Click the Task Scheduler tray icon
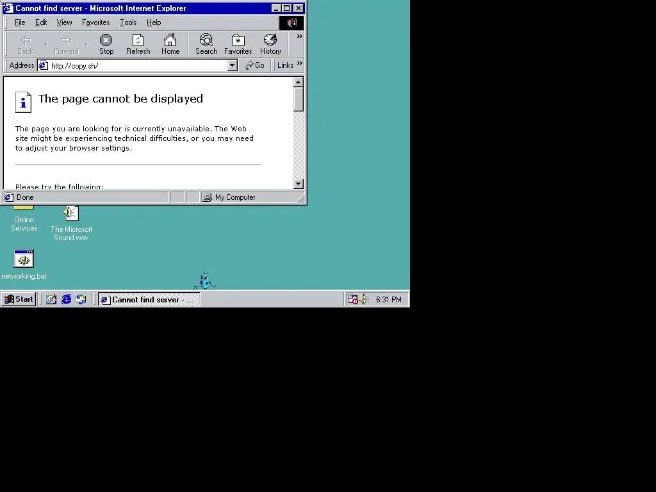The image size is (656, 492). click(353, 299)
